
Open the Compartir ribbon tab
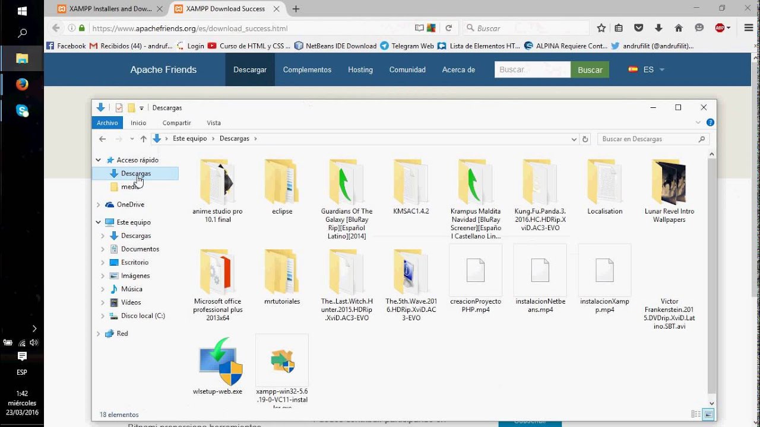(x=177, y=123)
